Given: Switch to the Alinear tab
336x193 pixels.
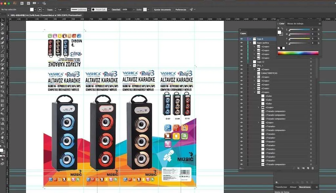Looking at the screenshot, I should (293, 187).
